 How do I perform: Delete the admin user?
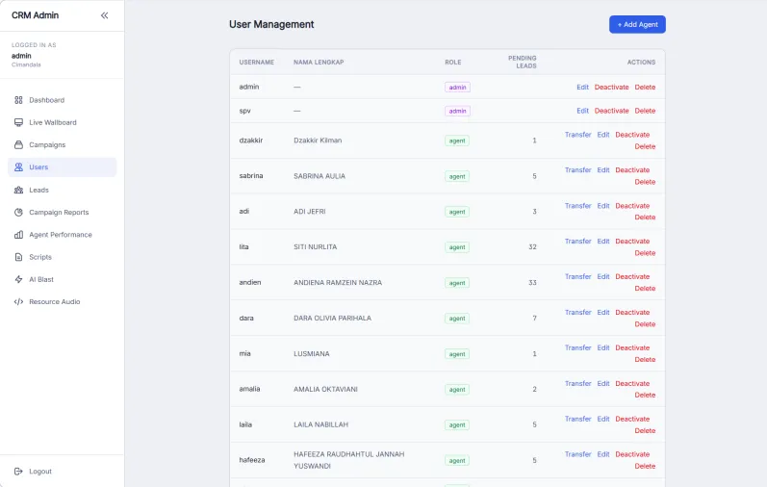point(645,88)
